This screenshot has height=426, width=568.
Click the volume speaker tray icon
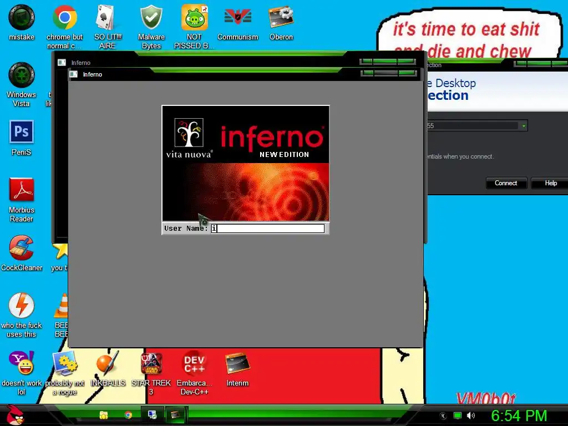471,415
